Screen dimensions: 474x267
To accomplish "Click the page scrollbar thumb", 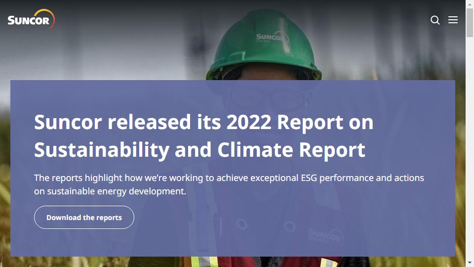I will (470, 23).
